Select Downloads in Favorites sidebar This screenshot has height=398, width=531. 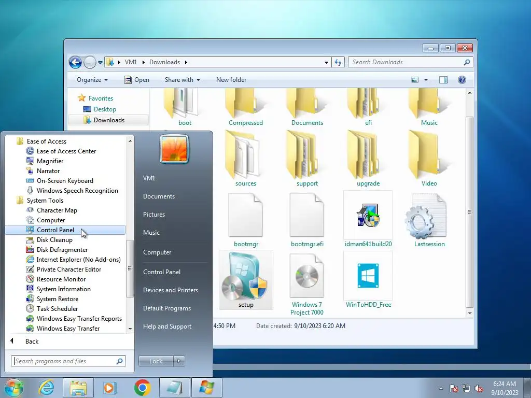point(108,120)
